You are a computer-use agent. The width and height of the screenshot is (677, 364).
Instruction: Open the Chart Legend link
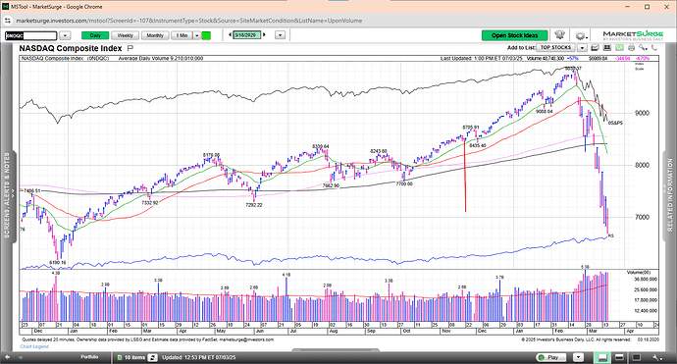click(34, 346)
